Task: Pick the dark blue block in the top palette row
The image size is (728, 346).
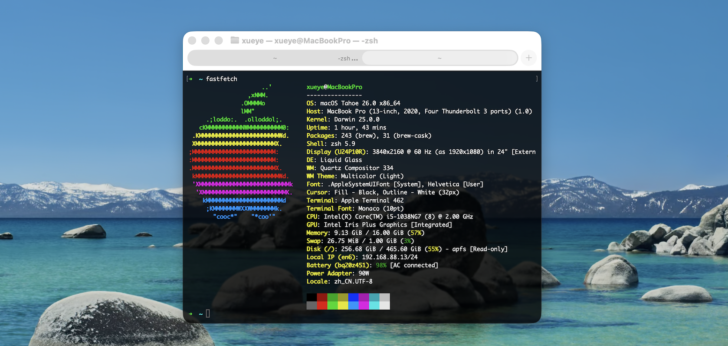Action: coord(353,297)
